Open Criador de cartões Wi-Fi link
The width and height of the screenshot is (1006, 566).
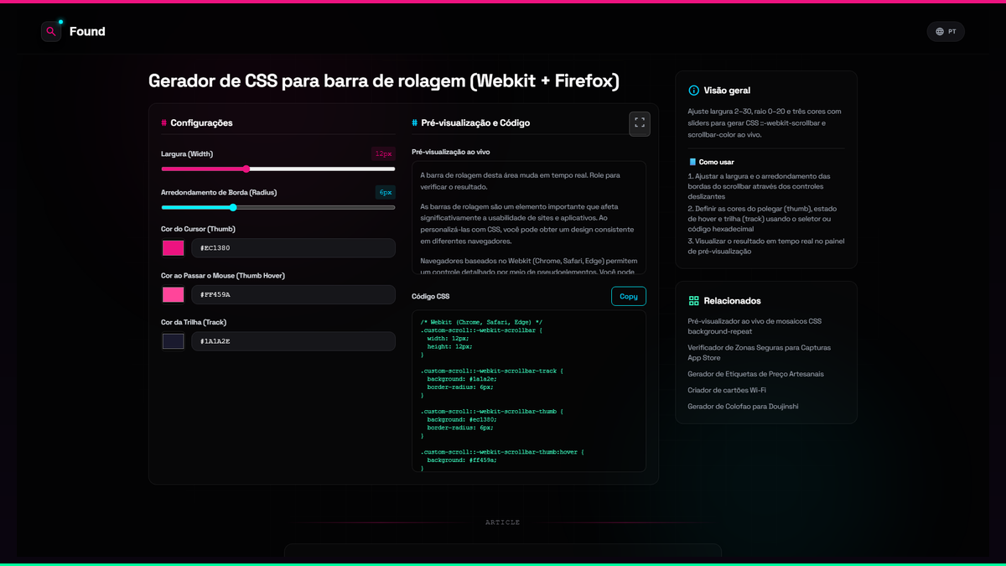point(727,390)
